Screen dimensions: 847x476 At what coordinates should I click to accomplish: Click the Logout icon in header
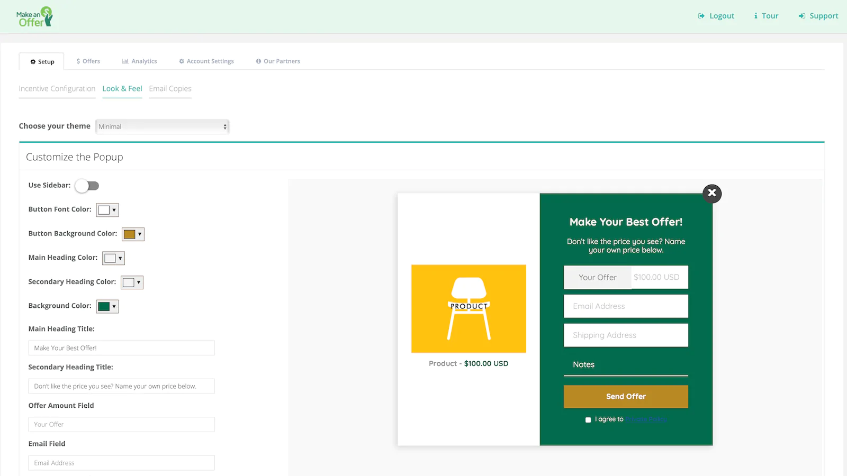pyautogui.click(x=701, y=16)
